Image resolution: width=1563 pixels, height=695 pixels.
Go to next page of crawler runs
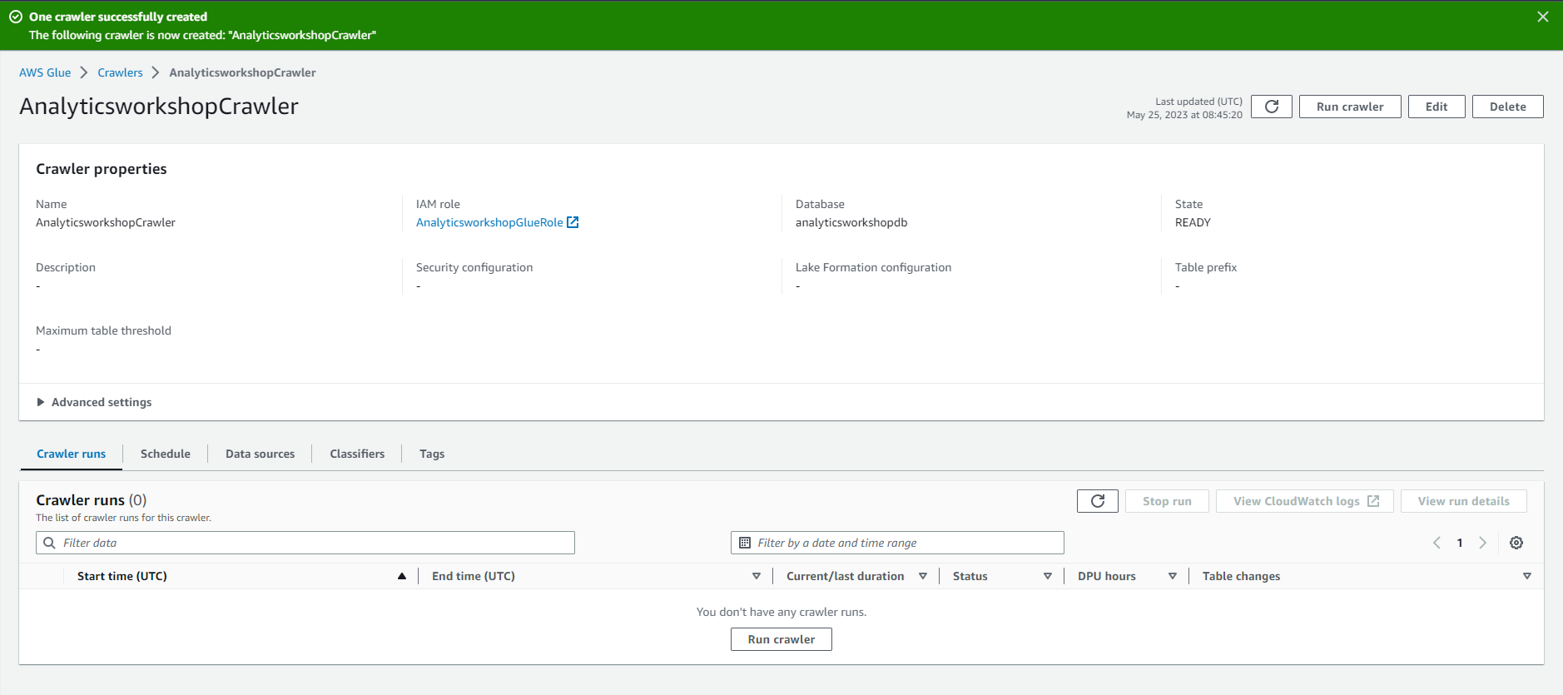[1482, 543]
